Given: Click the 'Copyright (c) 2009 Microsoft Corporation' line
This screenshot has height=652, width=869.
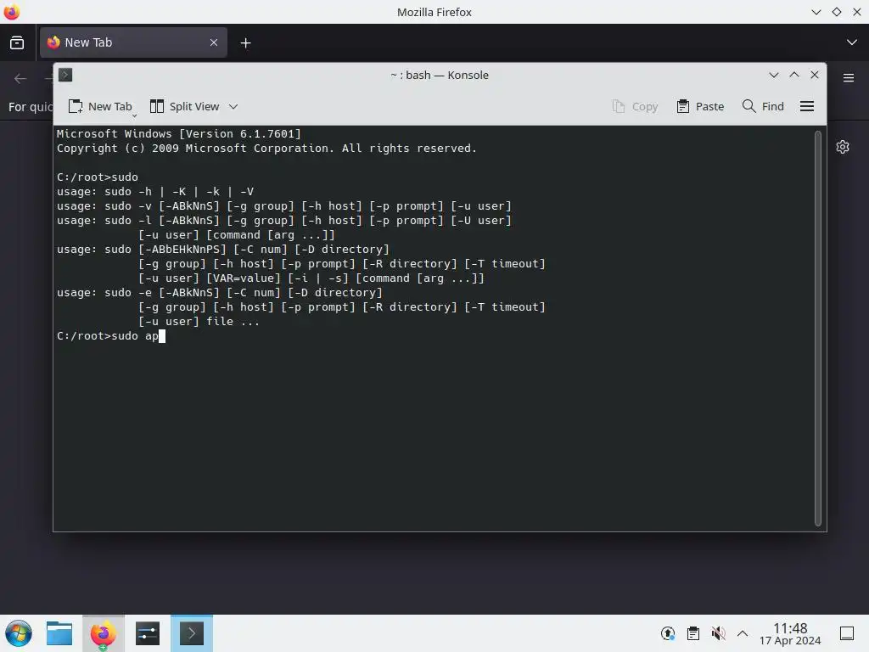Looking at the screenshot, I should 266,148.
